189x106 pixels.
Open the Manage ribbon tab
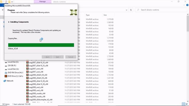(x=43, y=1)
